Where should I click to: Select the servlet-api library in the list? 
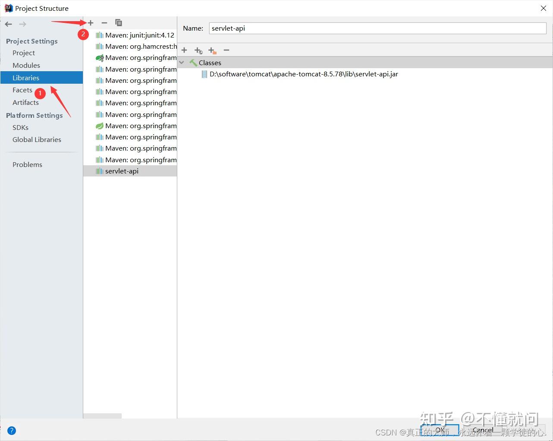click(122, 171)
